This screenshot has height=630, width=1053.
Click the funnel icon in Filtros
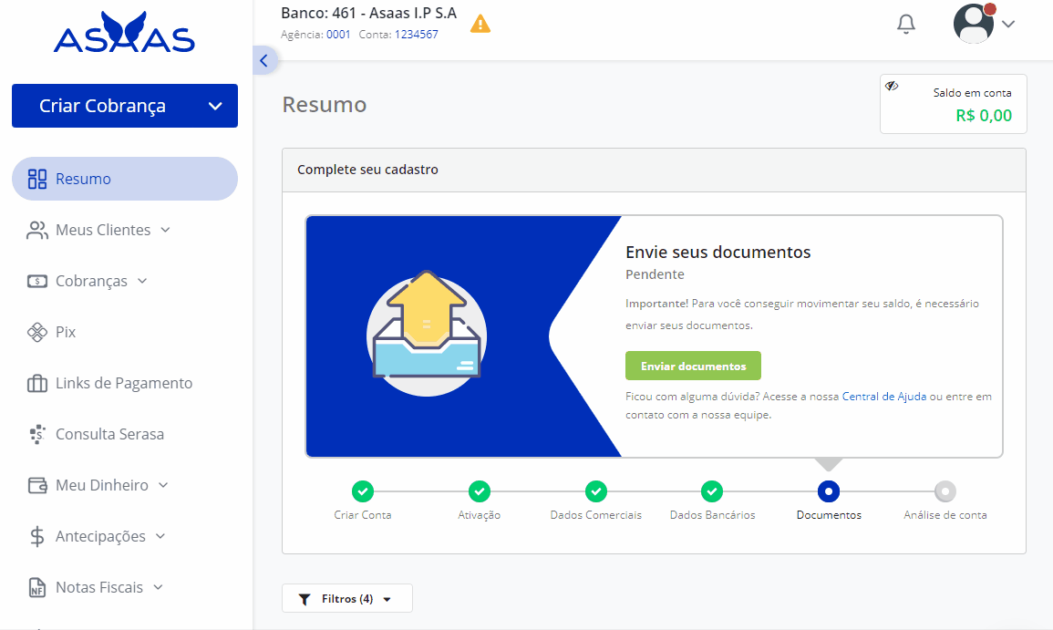305,599
